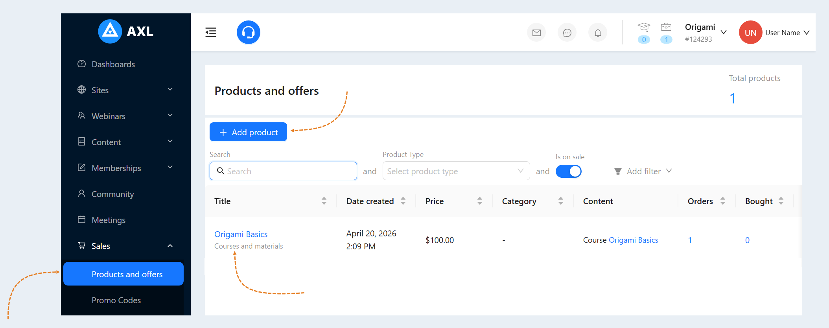Image resolution: width=829 pixels, height=328 pixels.
Task: Expand the Webinars menu chevron
Action: (170, 115)
